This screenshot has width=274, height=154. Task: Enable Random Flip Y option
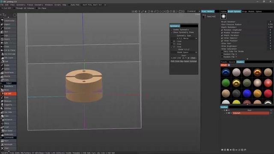(x=222, y=57)
